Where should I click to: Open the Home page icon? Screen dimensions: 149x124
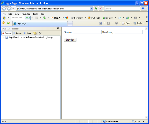click(101, 23)
